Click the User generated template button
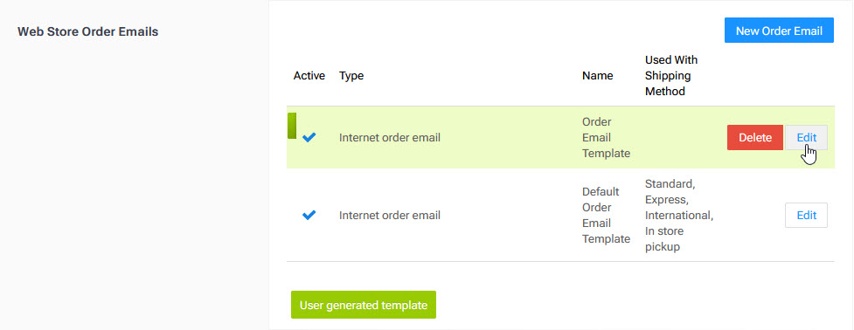The height and width of the screenshot is (330, 854). (x=364, y=305)
